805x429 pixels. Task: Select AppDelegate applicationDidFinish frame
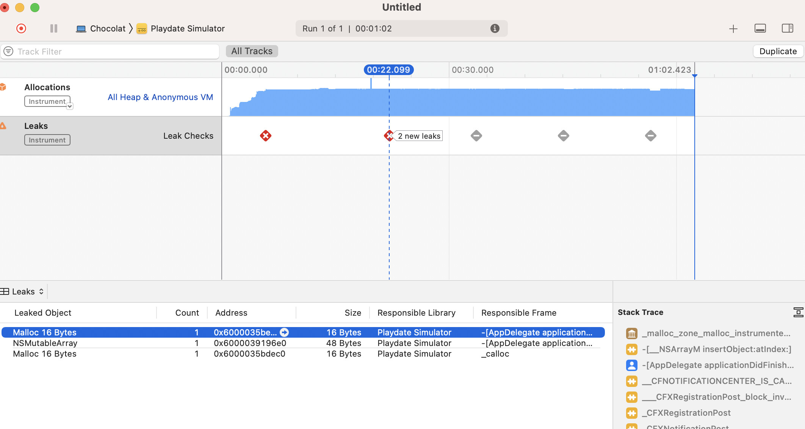[709, 365]
